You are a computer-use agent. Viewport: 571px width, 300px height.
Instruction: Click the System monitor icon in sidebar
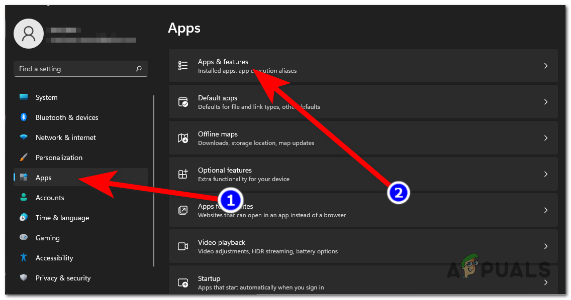[24, 97]
